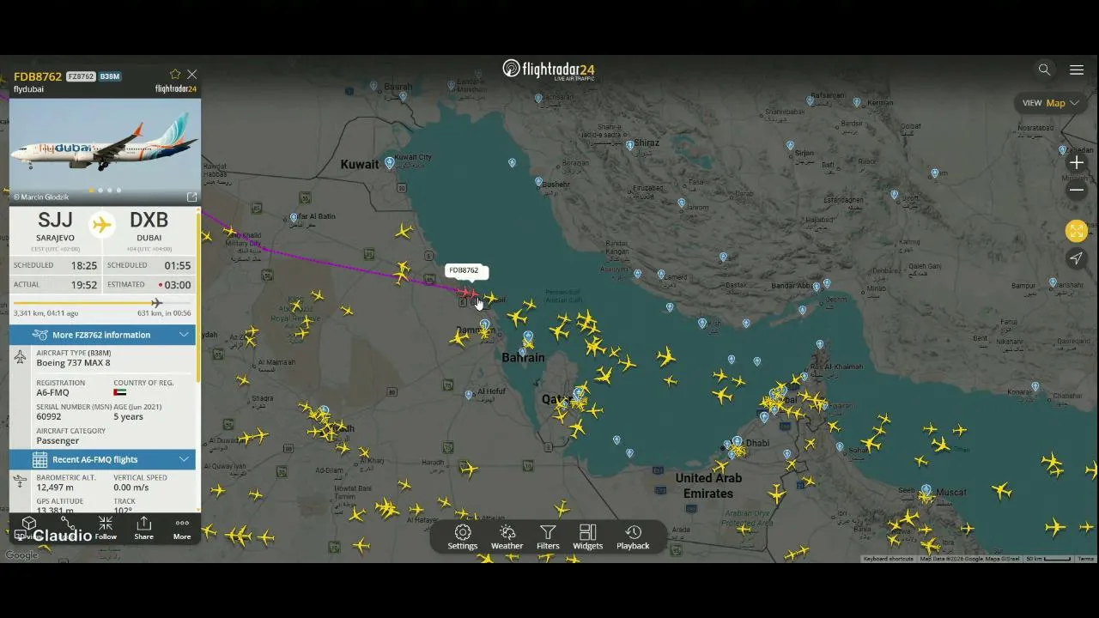Center map on my location
1099x618 pixels.
(1077, 258)
